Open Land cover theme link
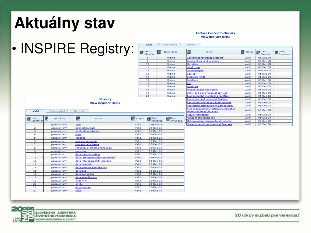311x233 pixels. pyautogui.click(x=193, y=67)
